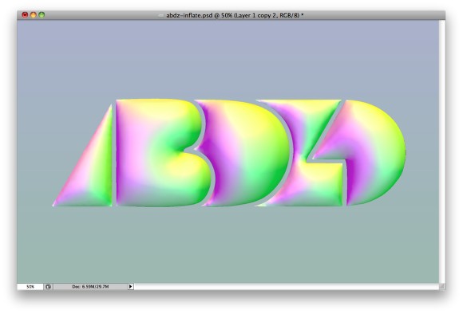
Task: Click empty canvas background above the lettering
Action: (228, 59)
